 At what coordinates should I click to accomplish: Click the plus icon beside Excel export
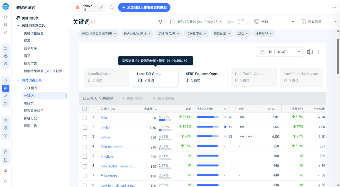coord(319,52)
